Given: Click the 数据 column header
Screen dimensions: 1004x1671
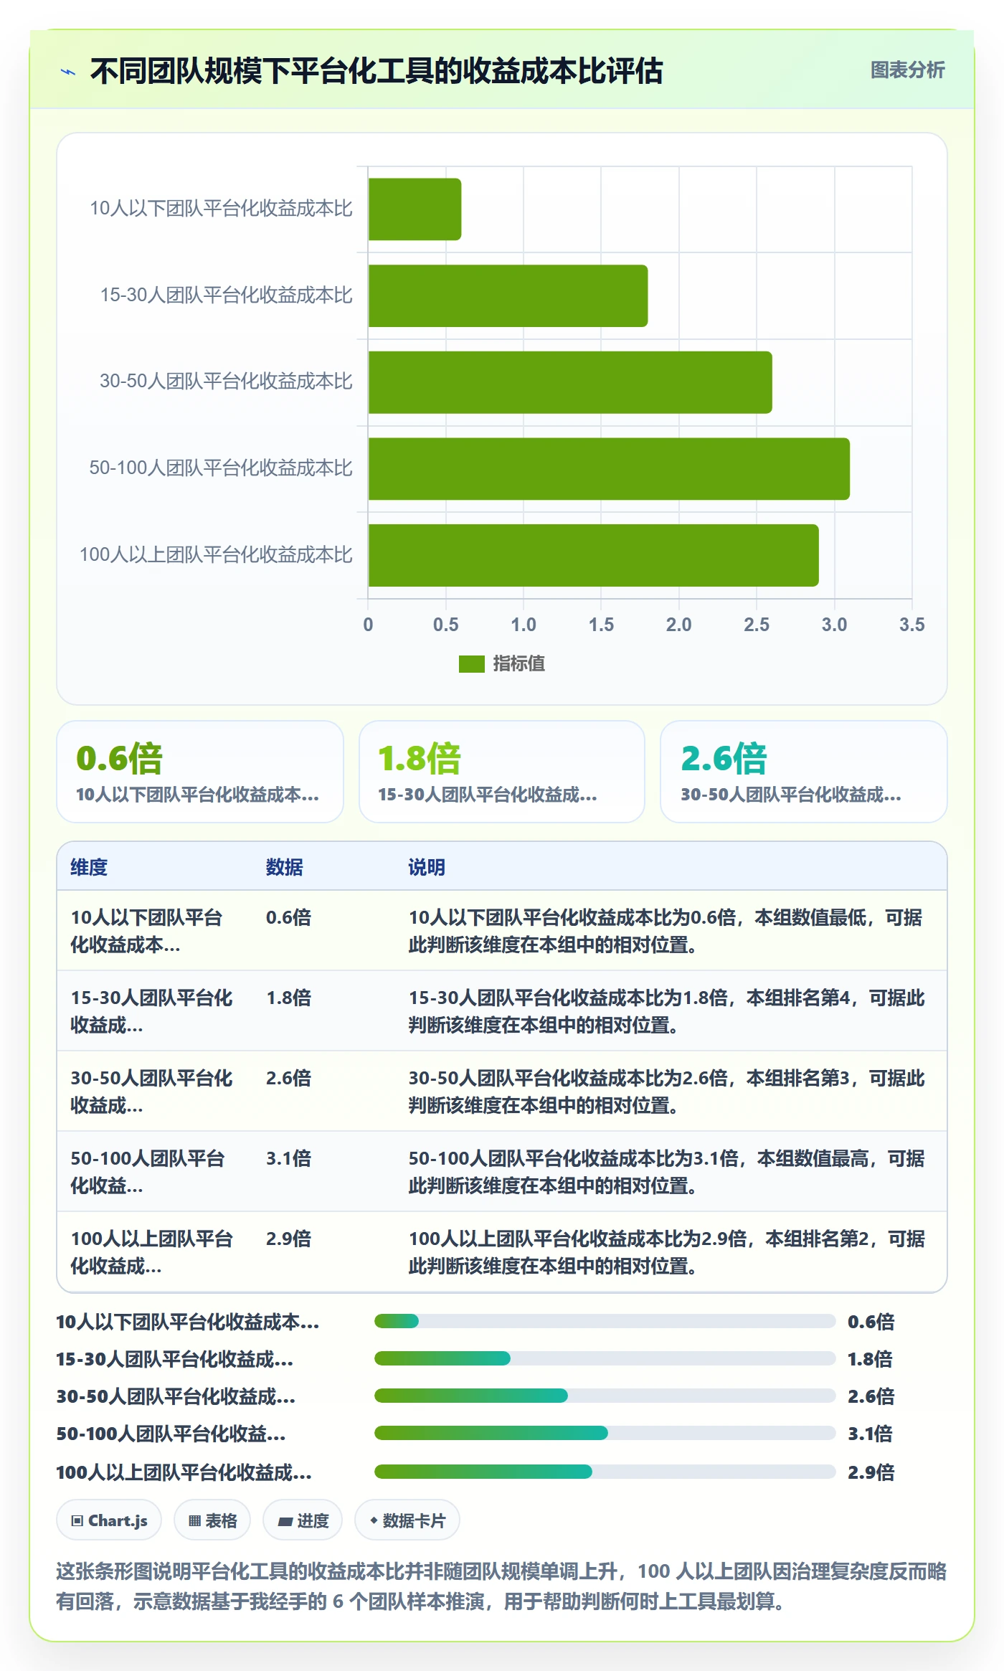Looking at the screenshot, I should [x=285, y=867].
